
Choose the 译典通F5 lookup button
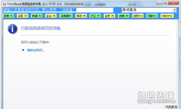(66, 16)
